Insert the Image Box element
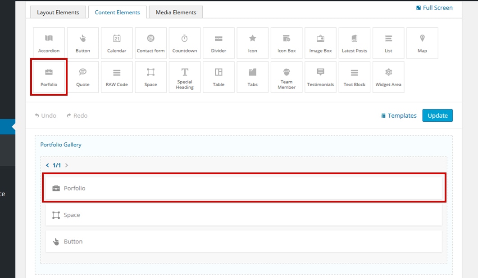This screenshot has width=478, height=278. point(320,43)
